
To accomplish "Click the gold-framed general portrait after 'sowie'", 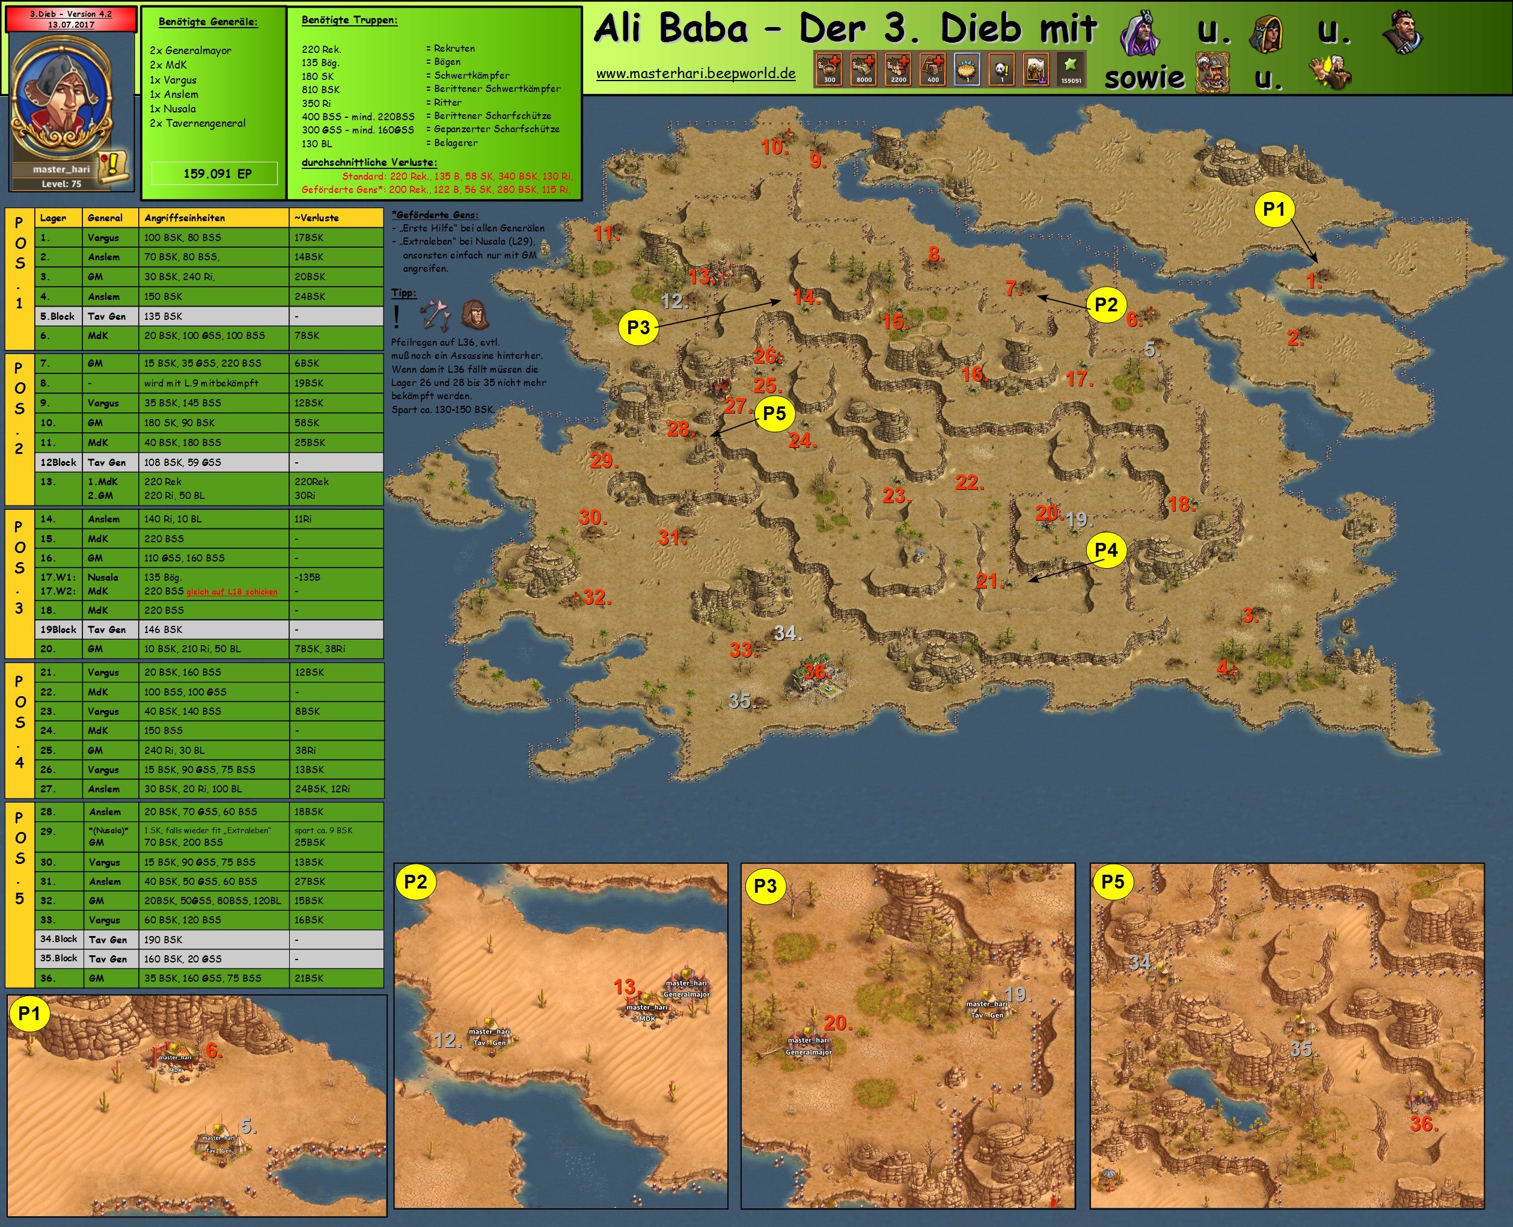I will point(1212,74).
